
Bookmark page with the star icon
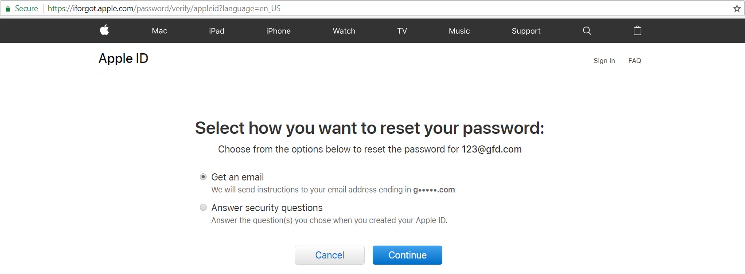[x=737, y=8]
